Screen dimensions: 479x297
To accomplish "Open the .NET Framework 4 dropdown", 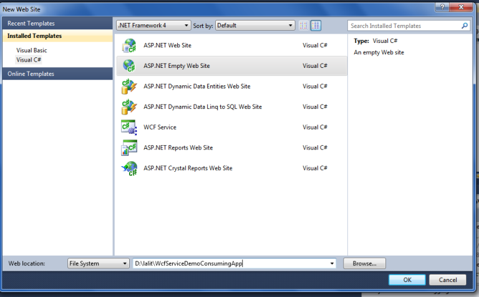I will point(153,26).
